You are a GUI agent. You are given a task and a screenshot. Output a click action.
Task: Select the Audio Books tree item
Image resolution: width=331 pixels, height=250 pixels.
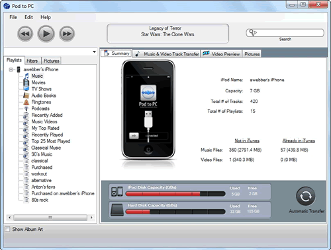point(44,96)
